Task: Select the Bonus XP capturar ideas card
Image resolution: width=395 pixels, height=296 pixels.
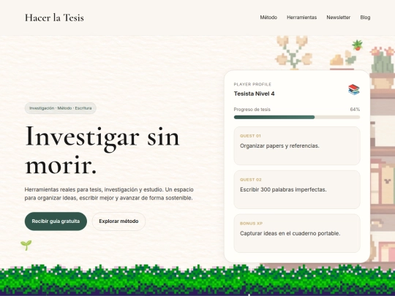Action: point(297,233)
